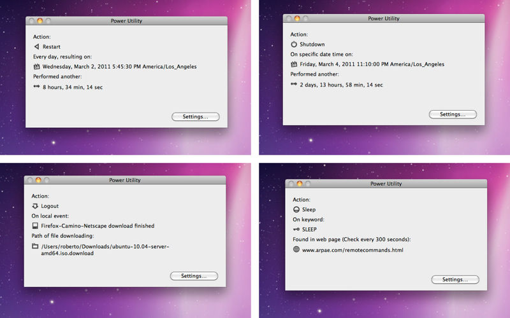Click the folder icon beside the ubuntu download path
This screenshot has height=318, width=510.
pos(35,246)
